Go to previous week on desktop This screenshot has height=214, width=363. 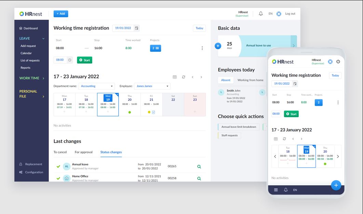click(x=193, y=77)
